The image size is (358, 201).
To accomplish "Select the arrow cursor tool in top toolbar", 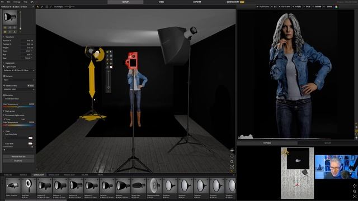I will [x=38, y=7].
